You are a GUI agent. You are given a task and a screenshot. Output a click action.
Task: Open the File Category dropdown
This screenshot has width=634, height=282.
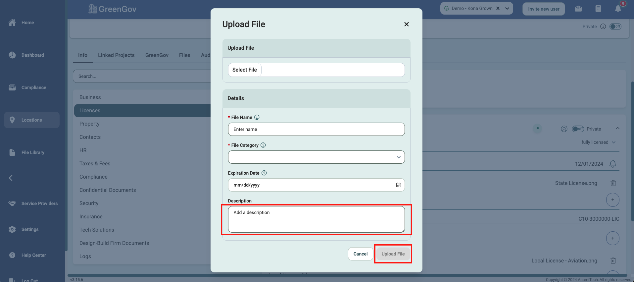(316, 157)
